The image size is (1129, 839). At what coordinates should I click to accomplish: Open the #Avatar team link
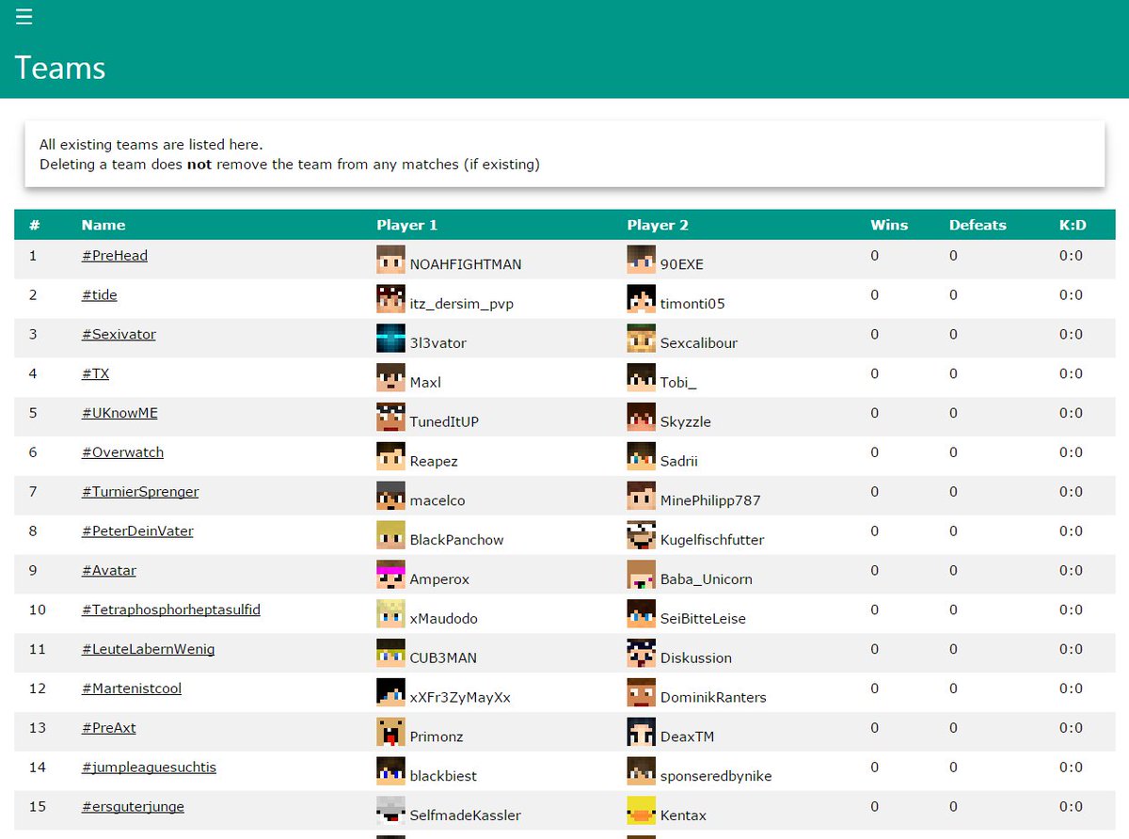[109, 572]
